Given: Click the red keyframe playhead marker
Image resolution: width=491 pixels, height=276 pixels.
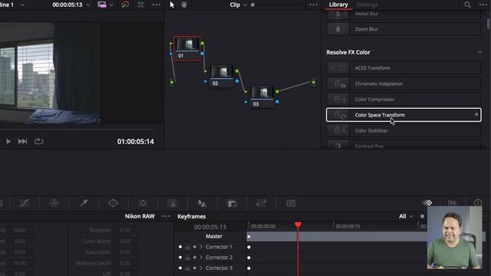Looking at the screenshot, I should (x=298, y=225).
